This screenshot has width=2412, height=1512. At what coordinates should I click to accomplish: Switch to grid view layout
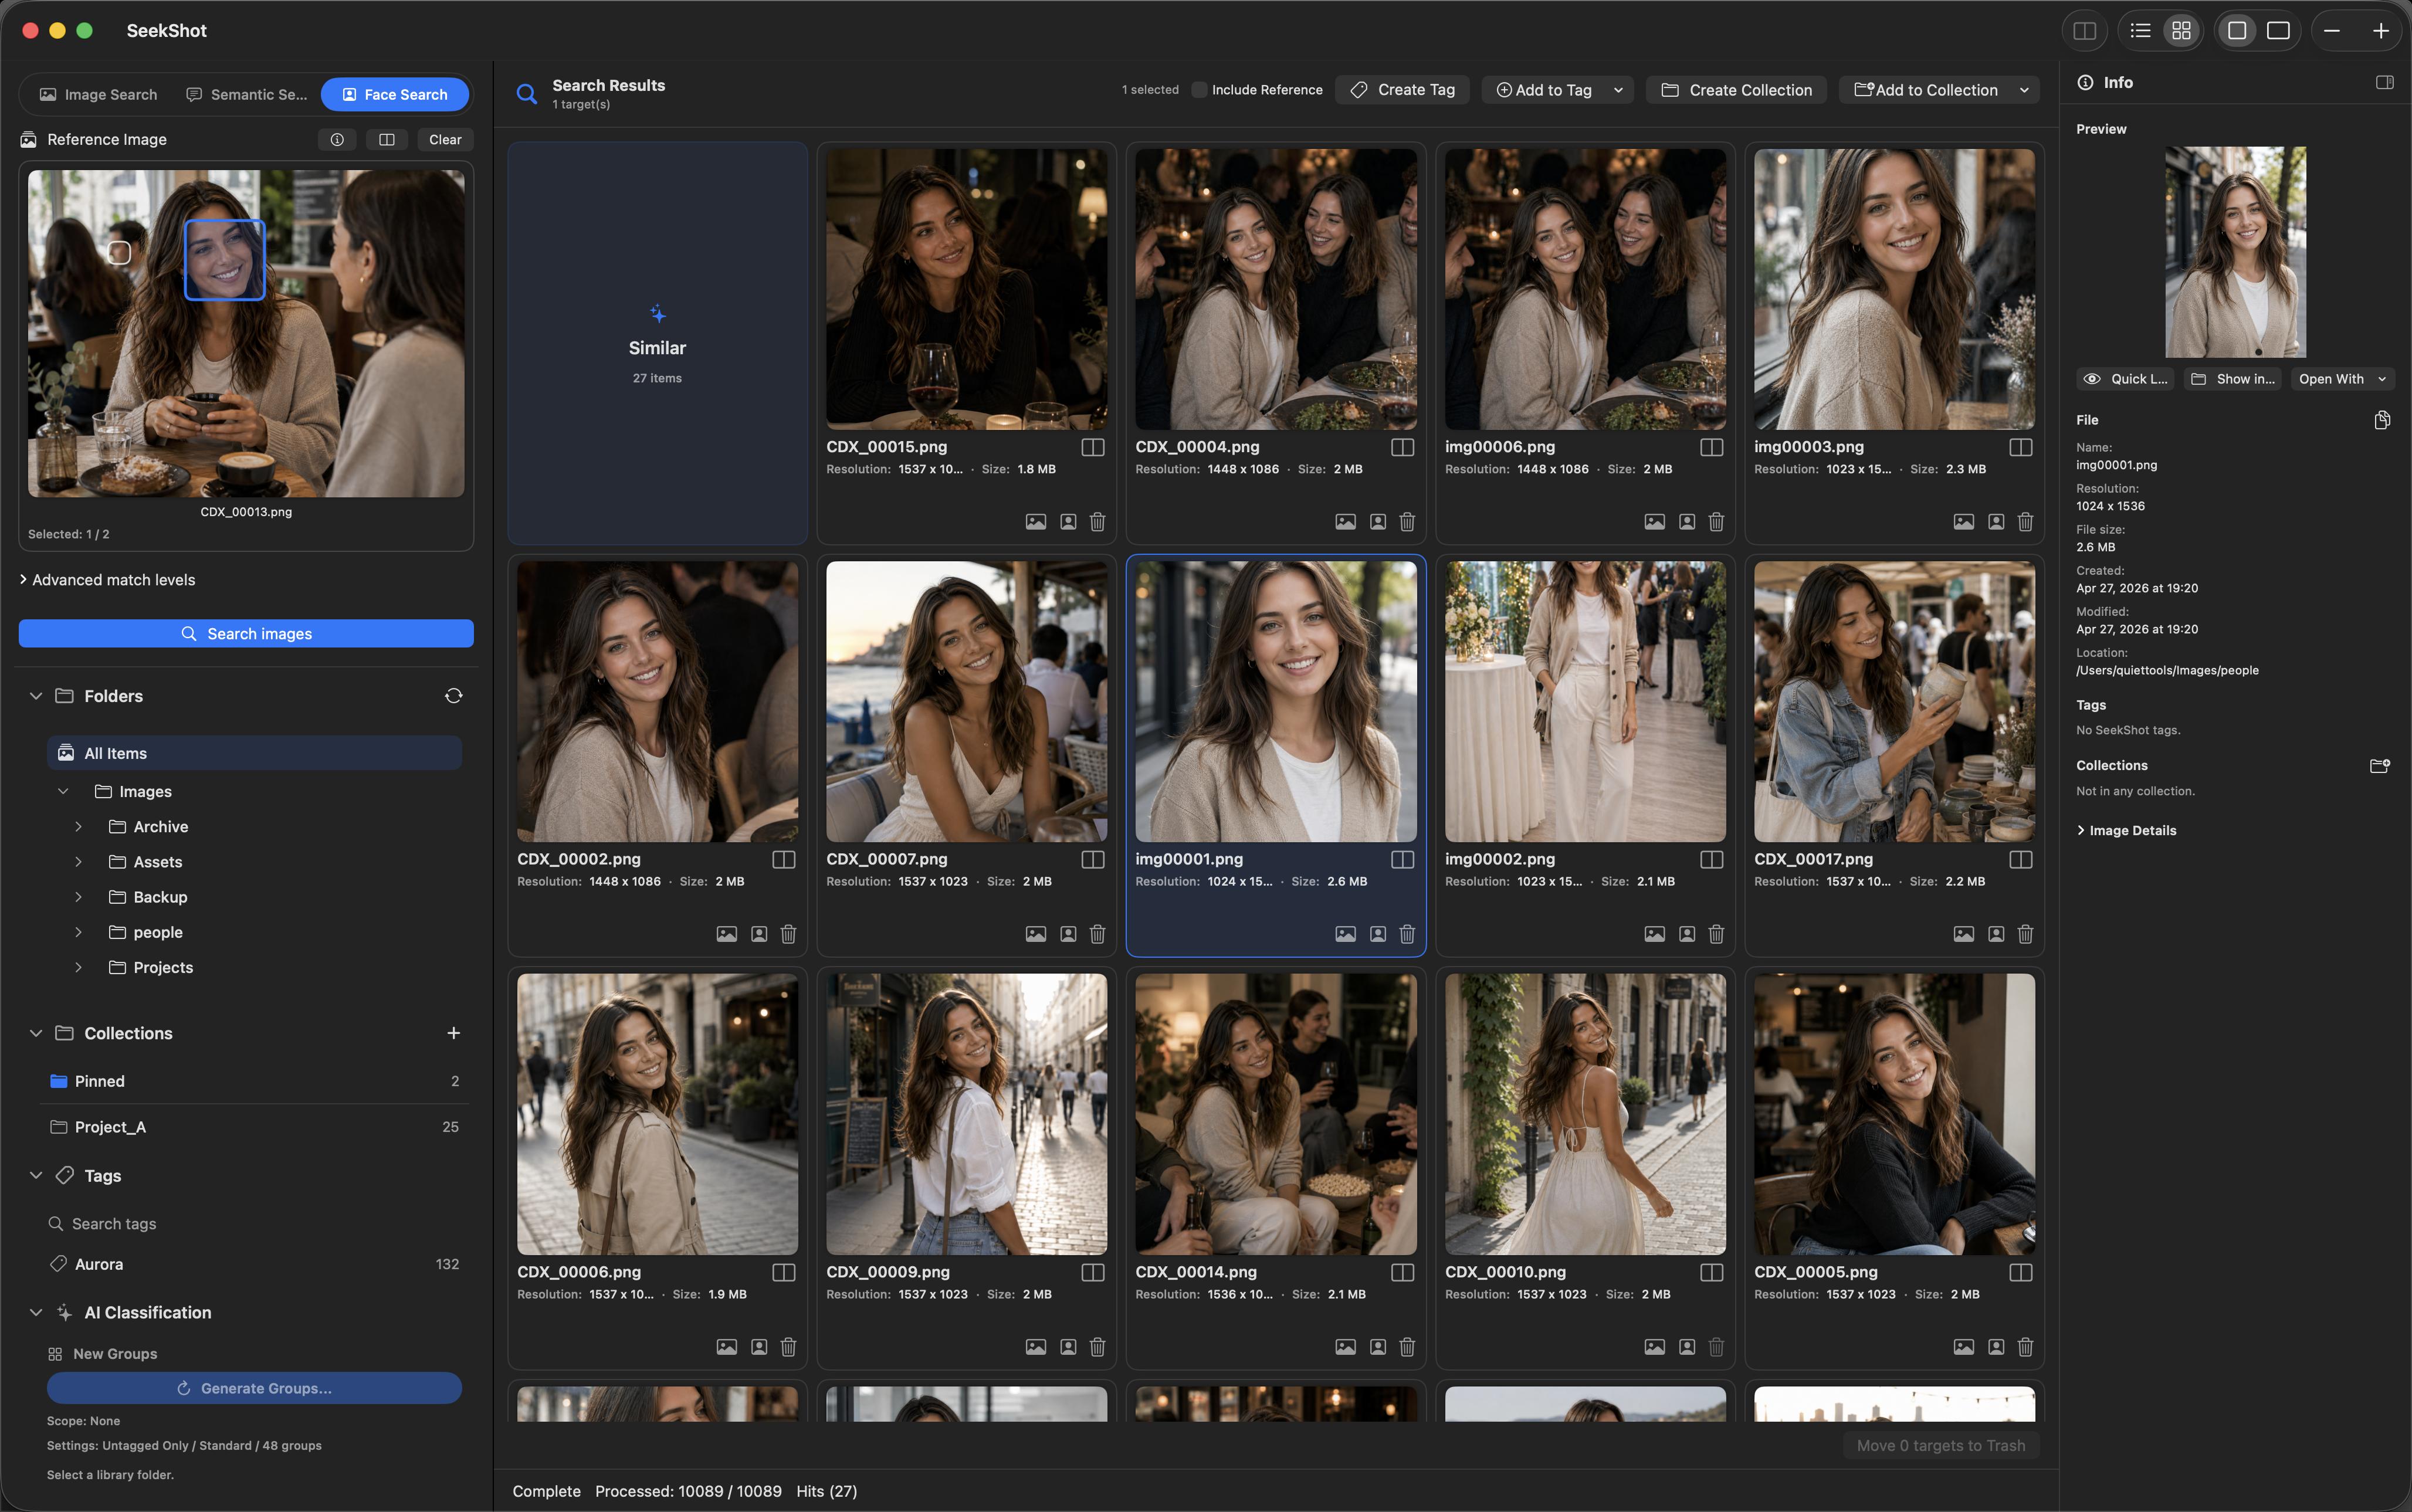coord(2181,31)
